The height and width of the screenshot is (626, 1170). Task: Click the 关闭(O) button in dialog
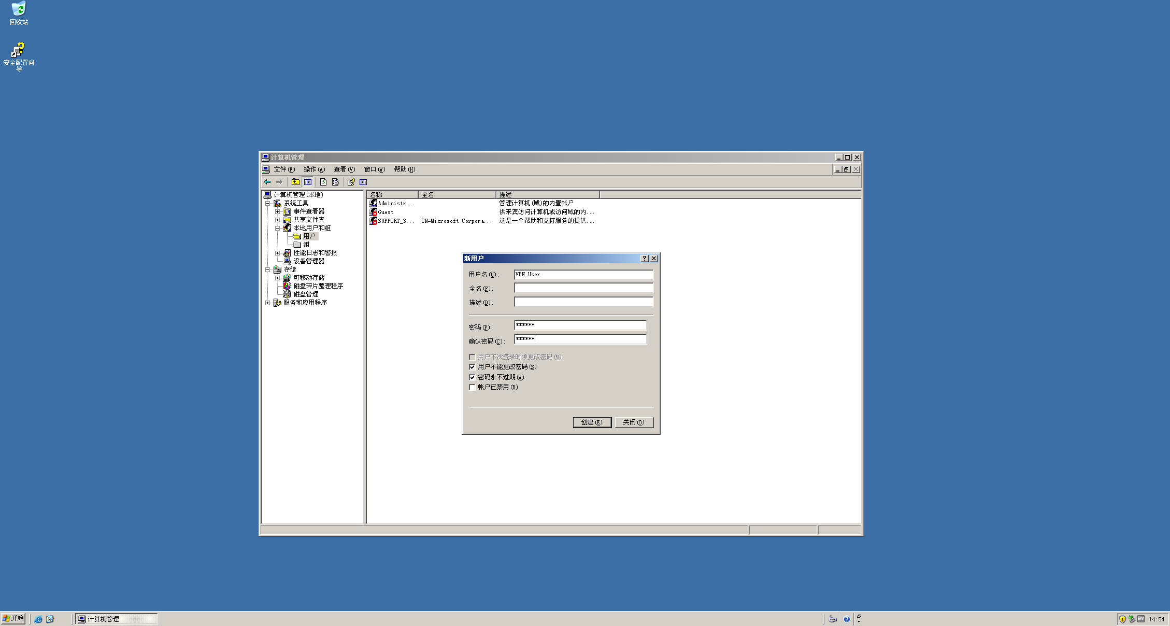click(x=634, y=422)
